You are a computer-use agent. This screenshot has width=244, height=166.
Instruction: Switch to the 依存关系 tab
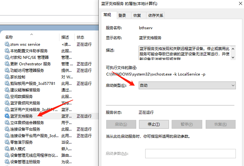tap(156, 15)
